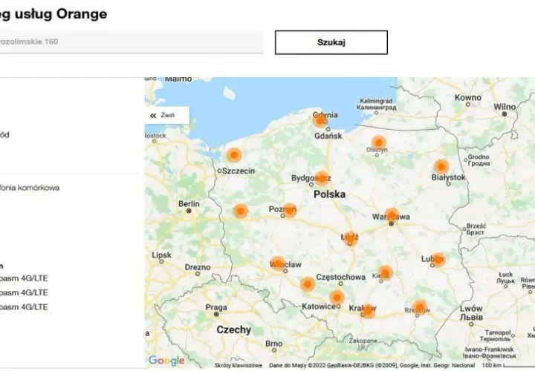Select the orange marker at Poznań

(289, 210)
